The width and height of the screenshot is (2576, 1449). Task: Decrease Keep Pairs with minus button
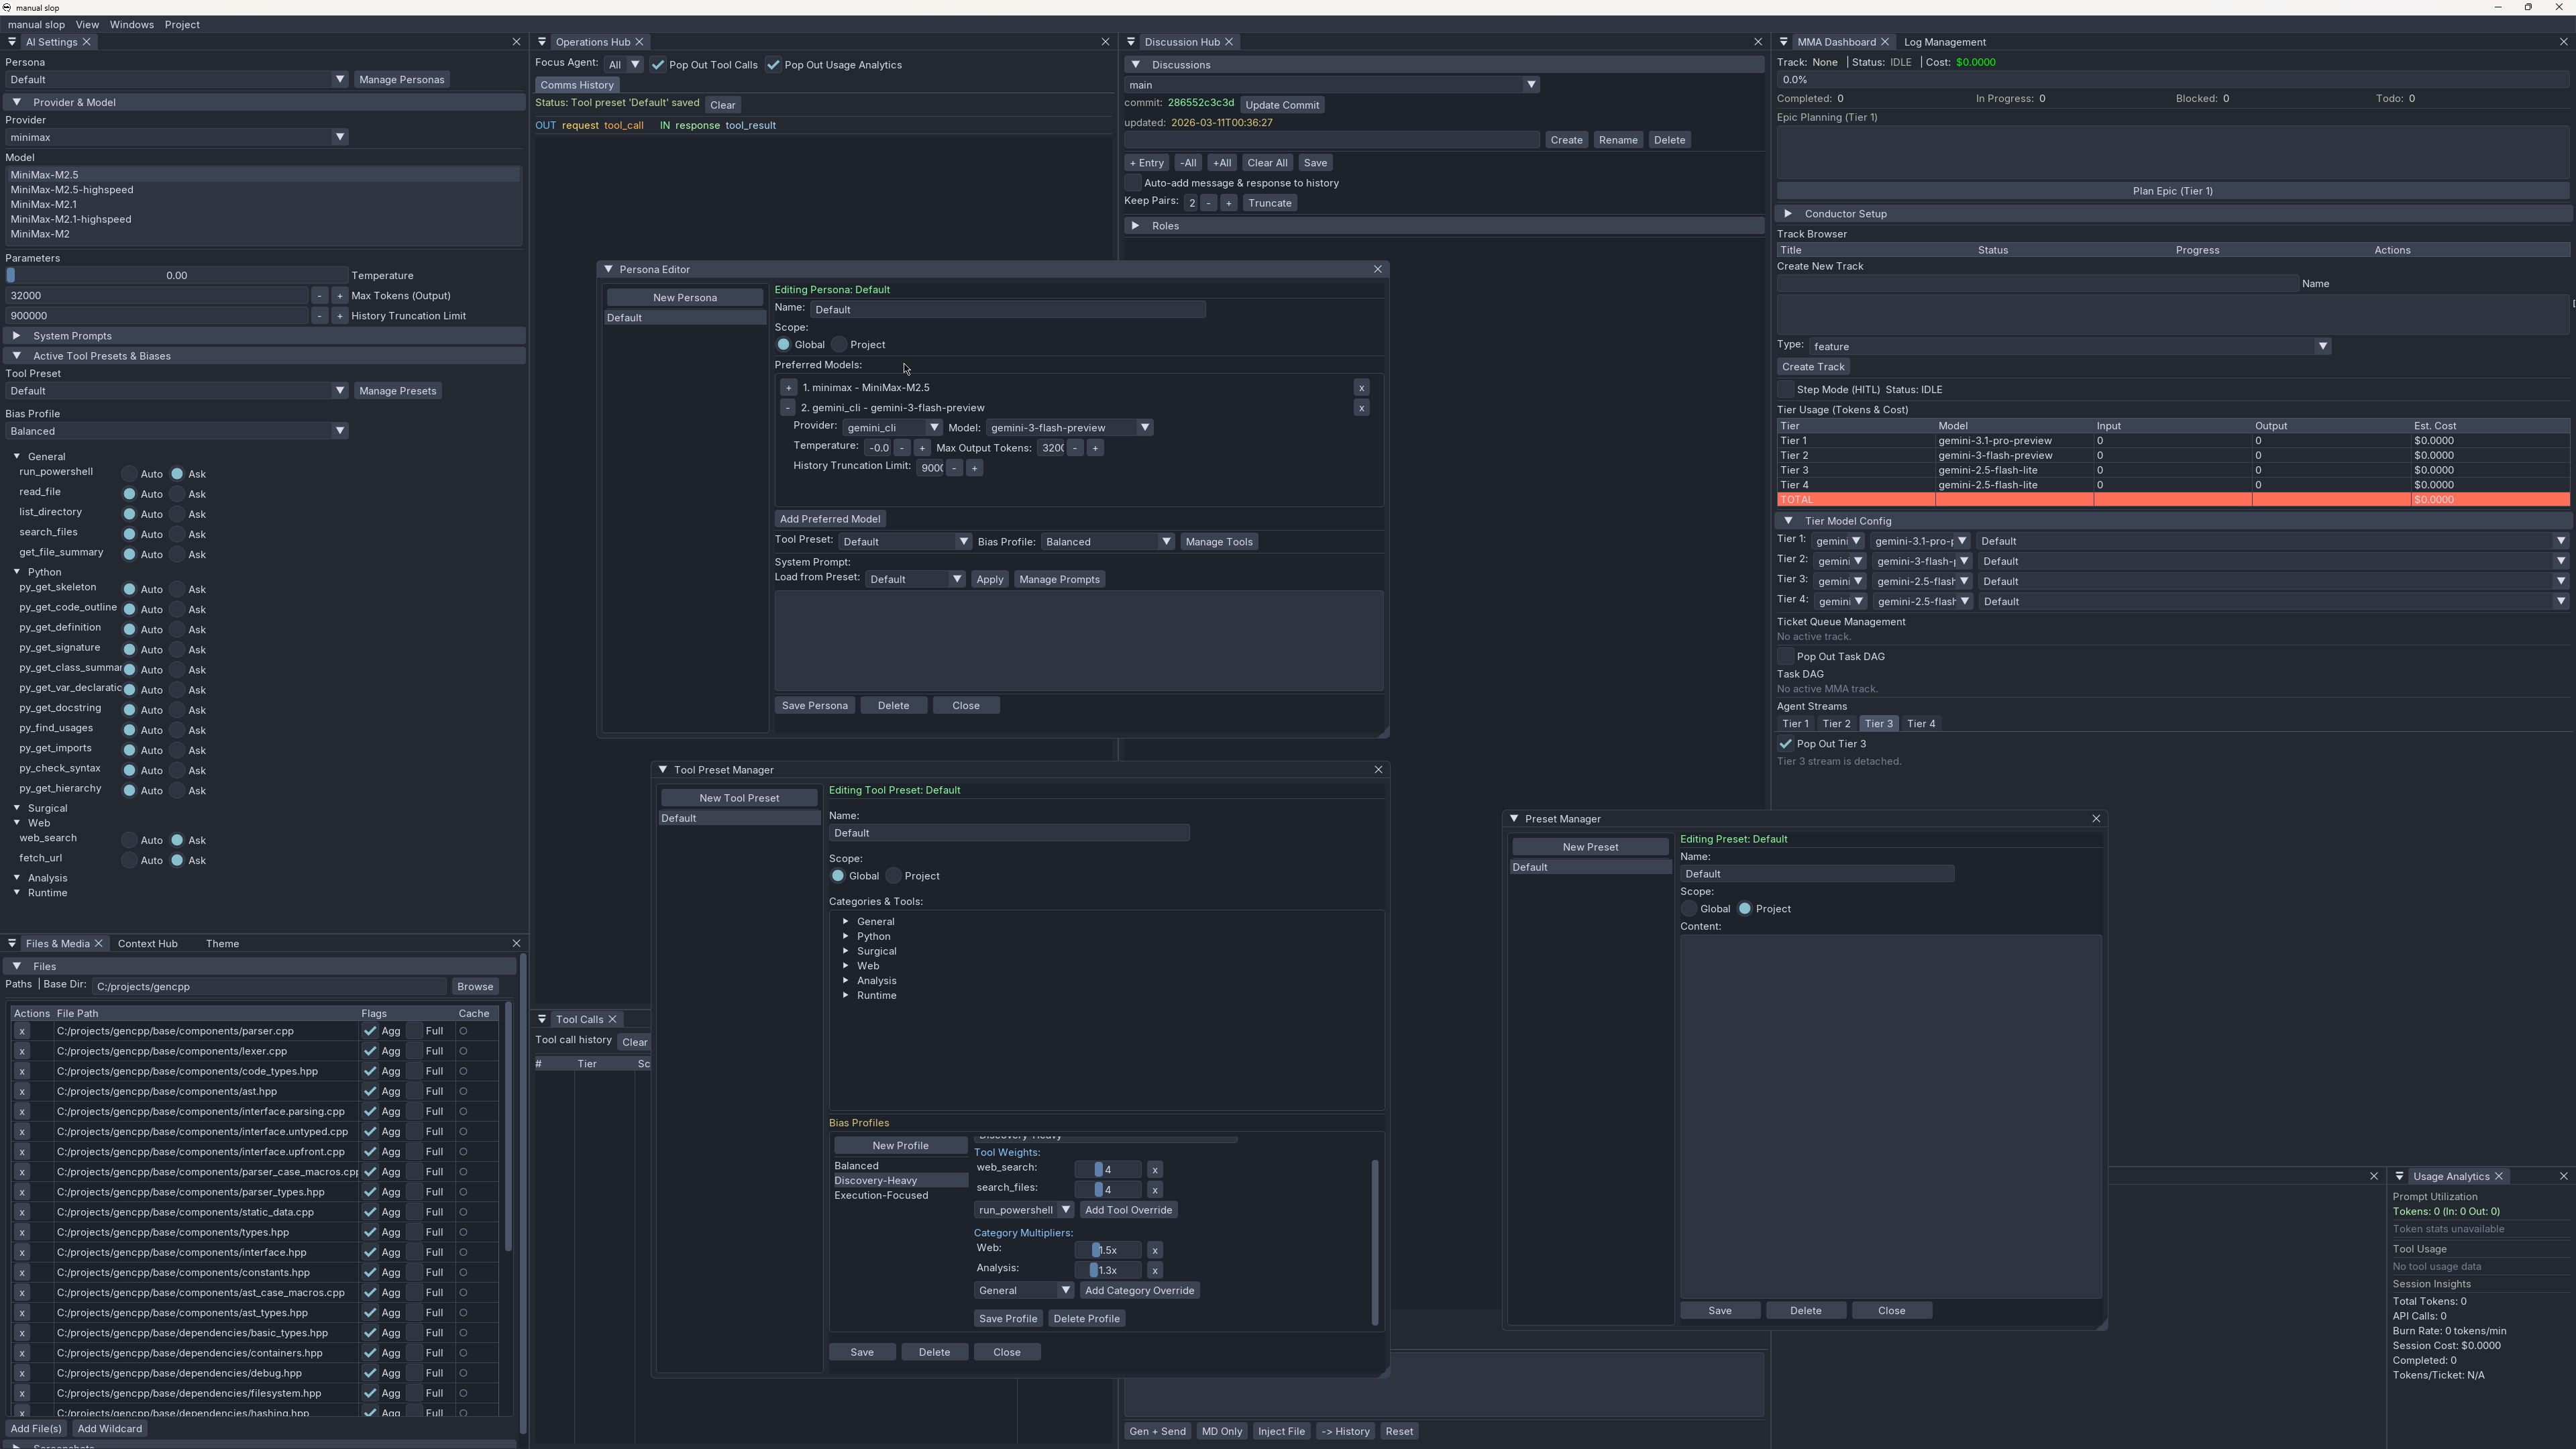[x=1209, y=203]
